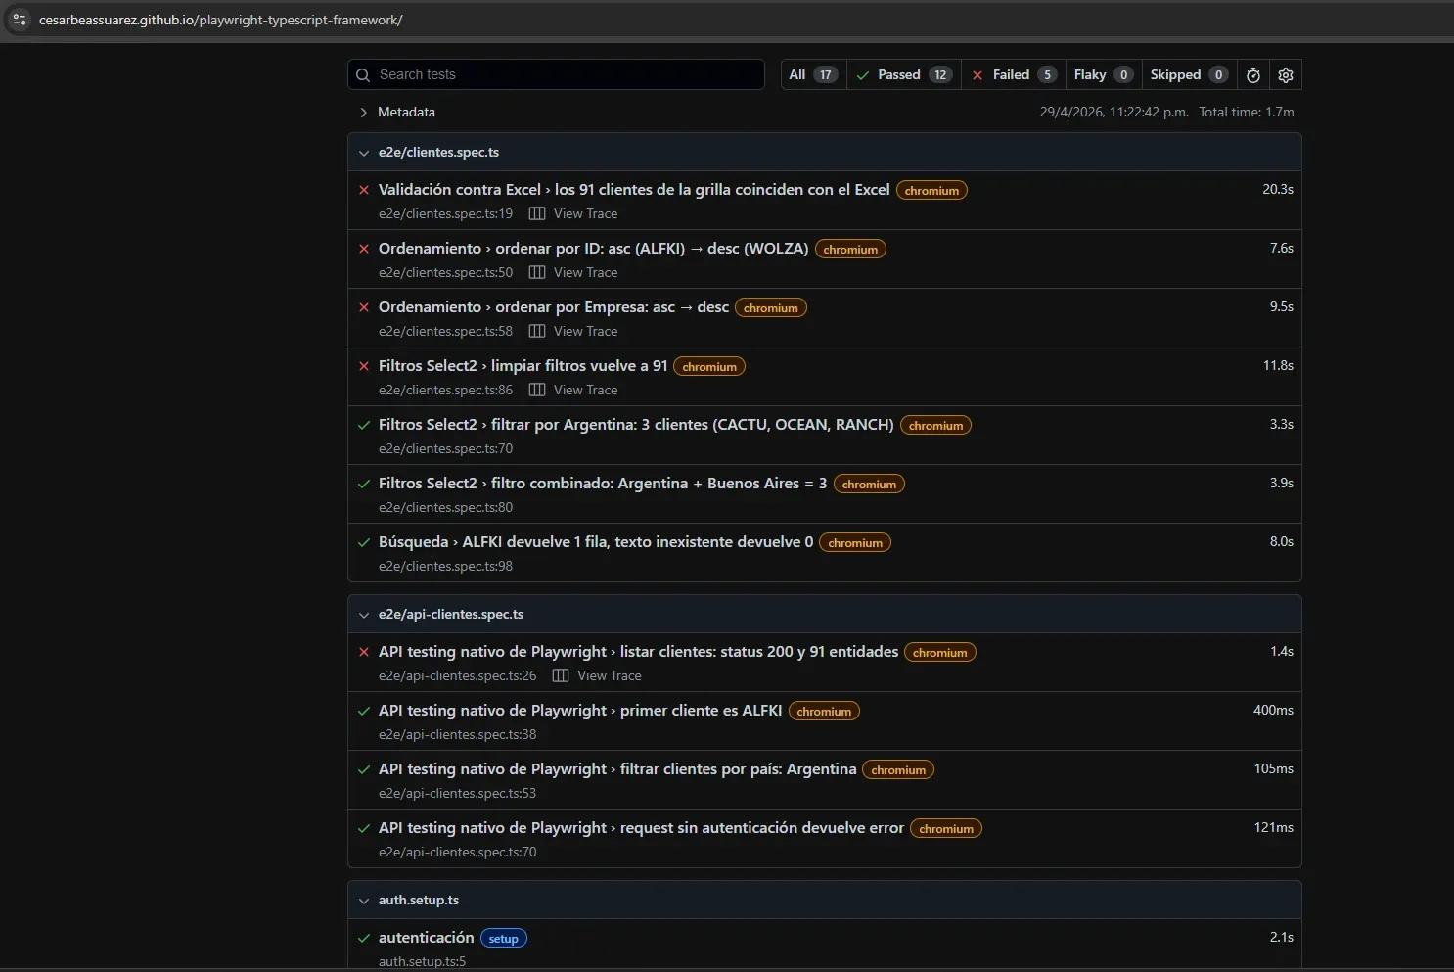This screenshot has height=972, width=1454.
Task: Click trace icon for the Validación contra Excel test
Action: [537, 213]
